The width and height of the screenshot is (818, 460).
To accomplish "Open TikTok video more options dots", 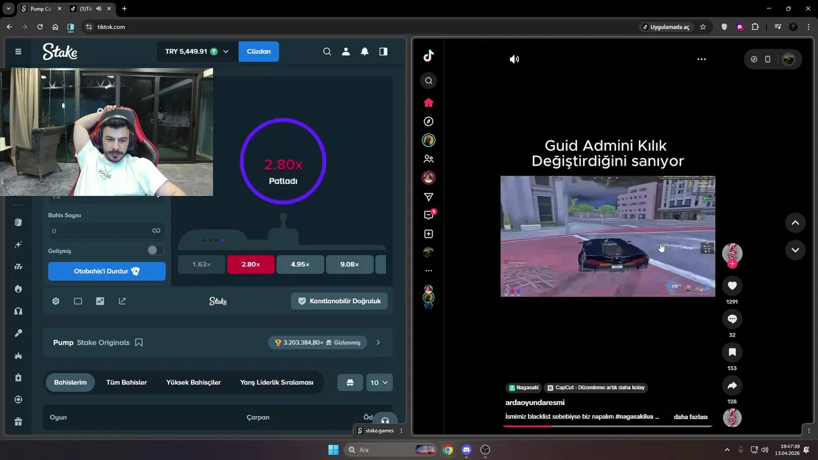I will [702, 59].
